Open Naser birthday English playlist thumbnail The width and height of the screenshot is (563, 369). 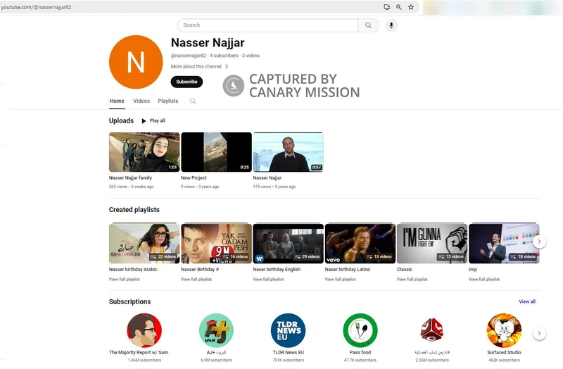(289, 243)
